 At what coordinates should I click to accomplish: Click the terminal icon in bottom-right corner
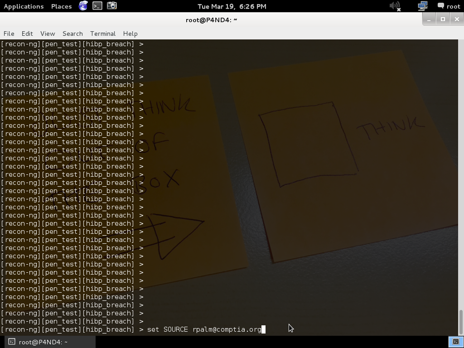point(455,342)
